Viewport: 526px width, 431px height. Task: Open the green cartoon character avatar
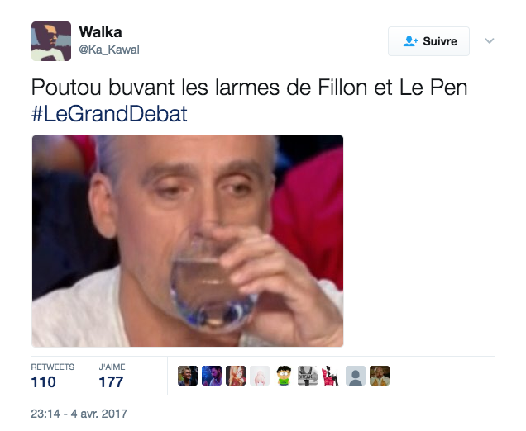[x=284, y=376]
